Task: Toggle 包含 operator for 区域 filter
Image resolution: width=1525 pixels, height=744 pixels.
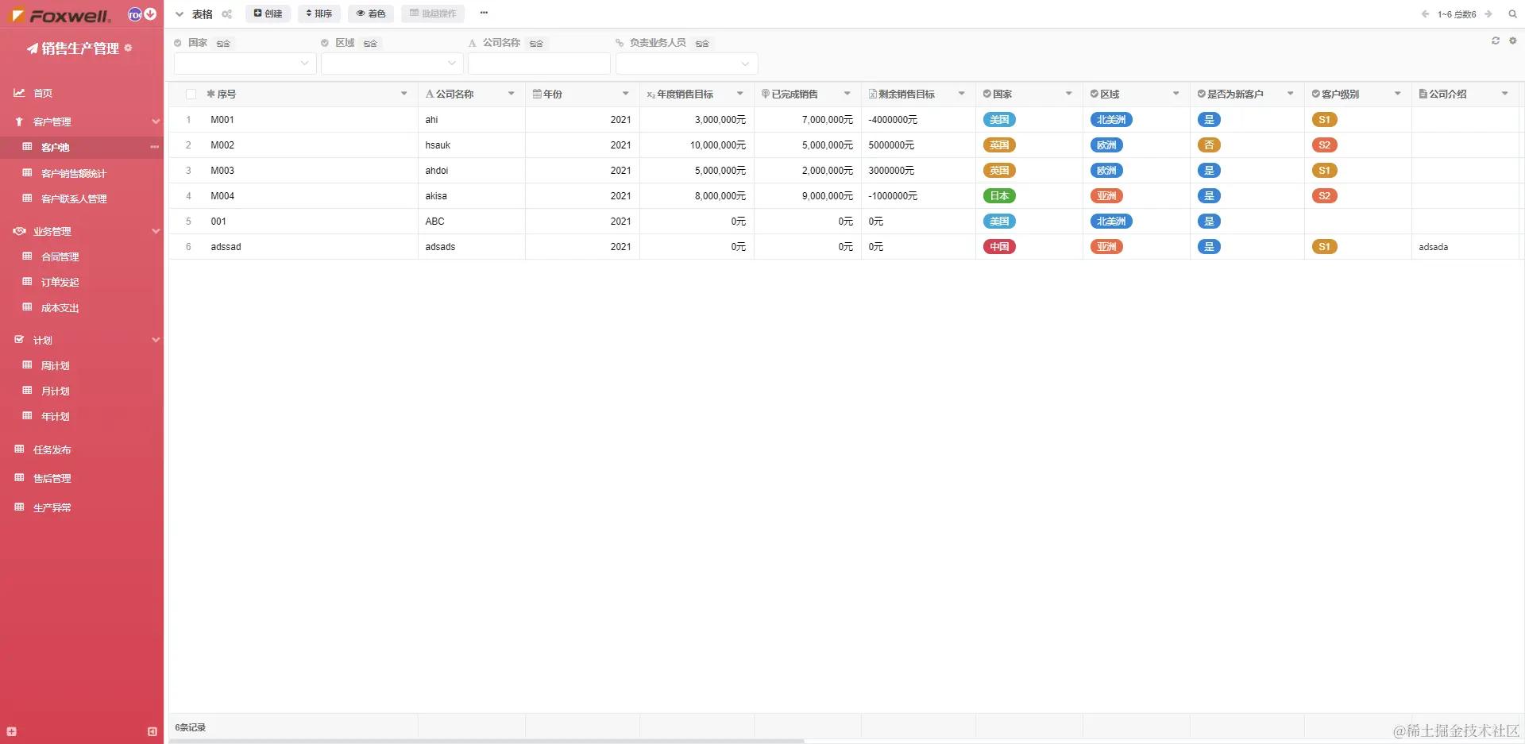Action: [370, 44]
